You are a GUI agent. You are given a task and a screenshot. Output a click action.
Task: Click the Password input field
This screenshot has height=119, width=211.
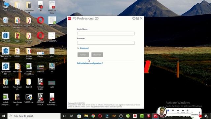click(106, 43)
